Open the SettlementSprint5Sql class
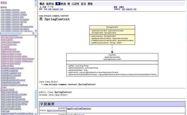187x115 pixels. (10, 63)
